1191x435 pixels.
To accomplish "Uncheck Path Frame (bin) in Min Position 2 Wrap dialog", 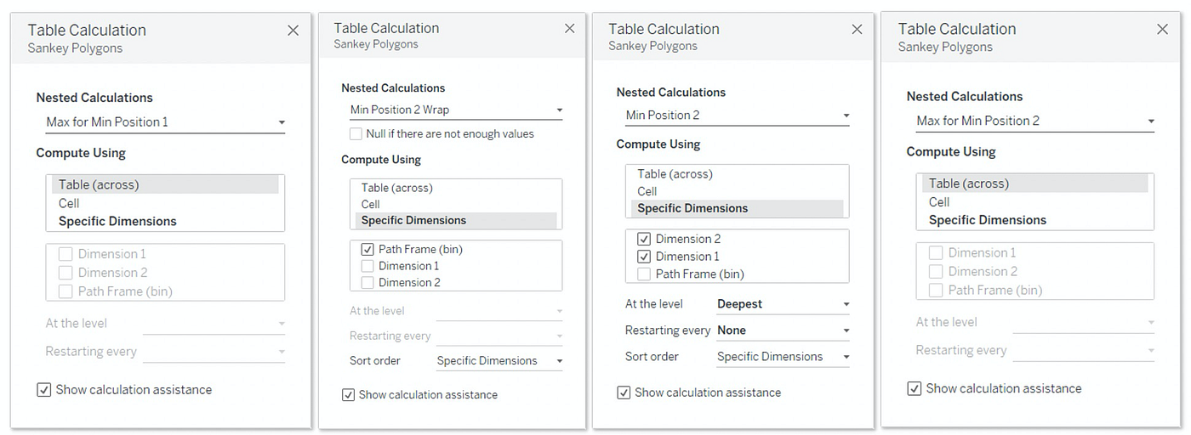I will point(368,250).
